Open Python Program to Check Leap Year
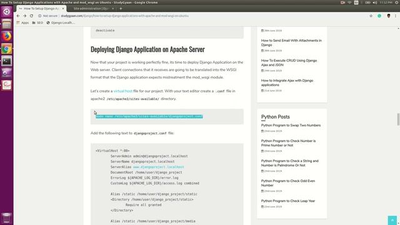 click(288, 201)
